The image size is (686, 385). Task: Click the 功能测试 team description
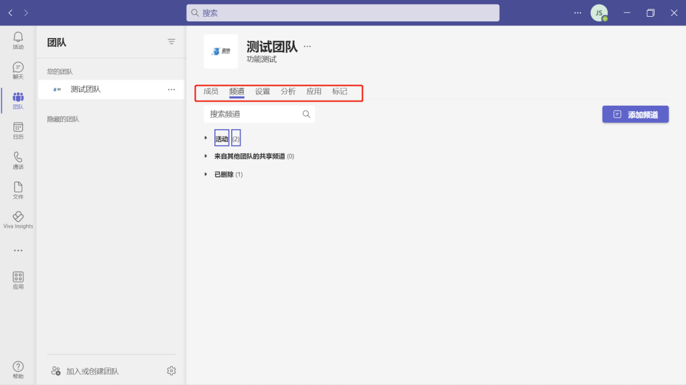coord(262,60)
